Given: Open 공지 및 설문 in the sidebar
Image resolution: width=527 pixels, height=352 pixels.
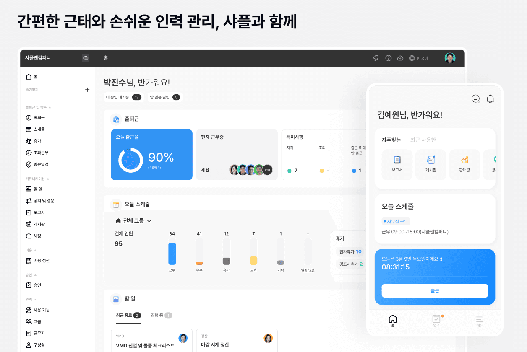Looking at the screenshot, I should [40, 201].
